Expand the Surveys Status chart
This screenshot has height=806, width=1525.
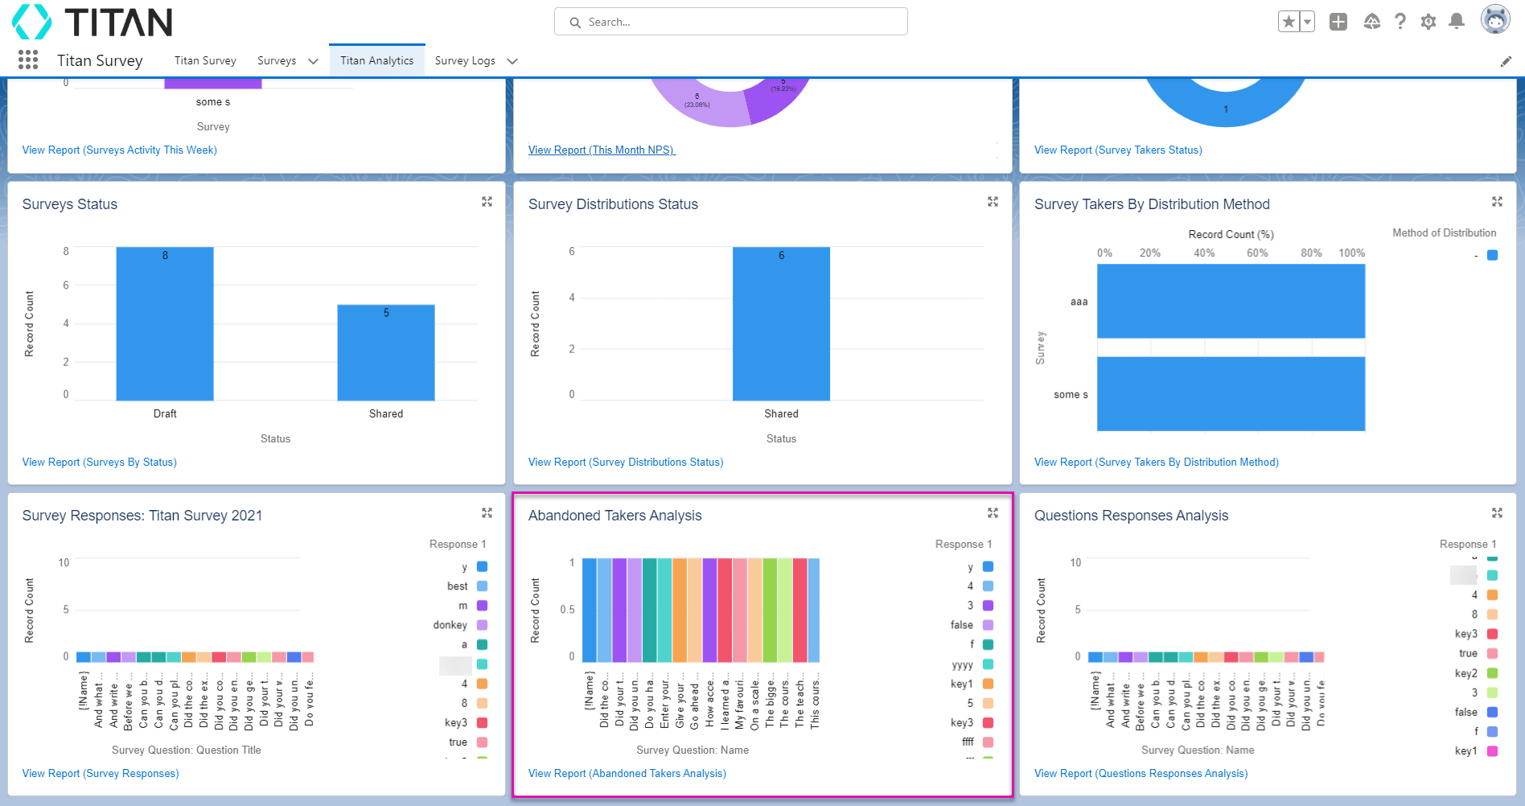[487, 202]
